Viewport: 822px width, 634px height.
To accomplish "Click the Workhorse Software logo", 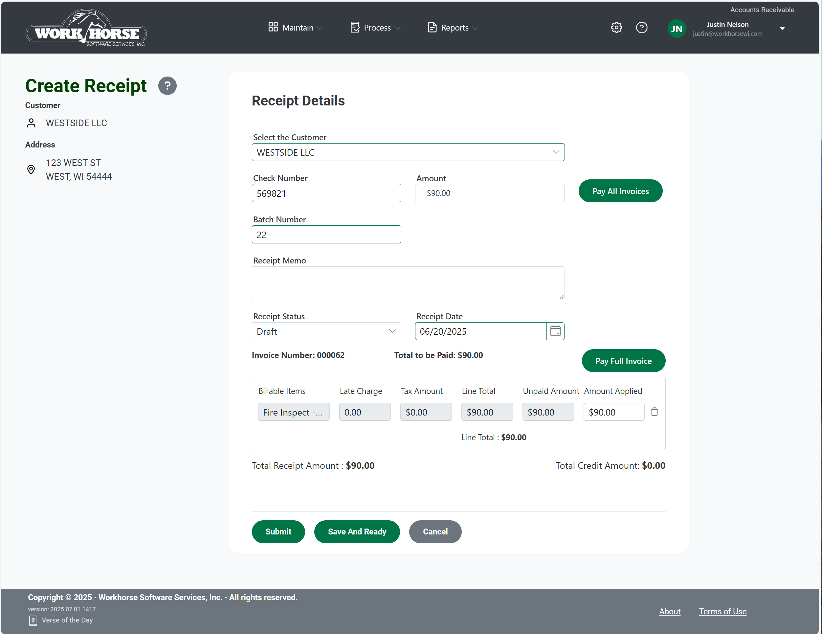I will tap(86, 28).
